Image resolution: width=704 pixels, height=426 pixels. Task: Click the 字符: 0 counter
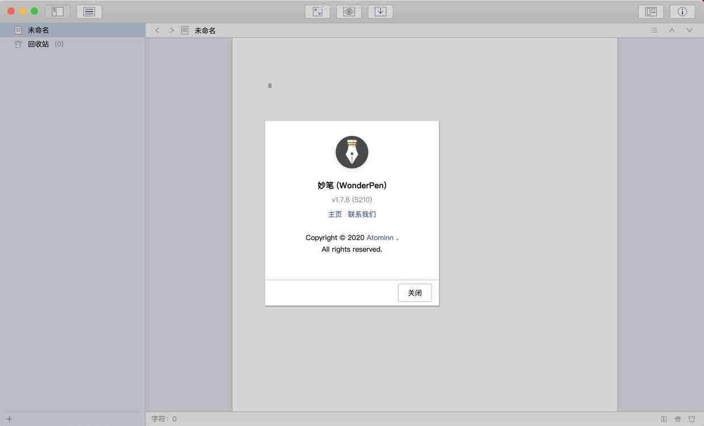(164, 419)
